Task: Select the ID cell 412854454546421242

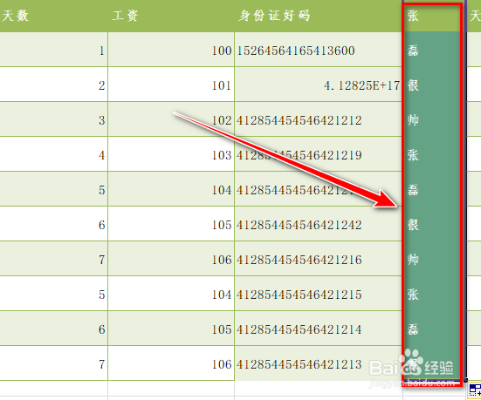Action: pos(319,224)
